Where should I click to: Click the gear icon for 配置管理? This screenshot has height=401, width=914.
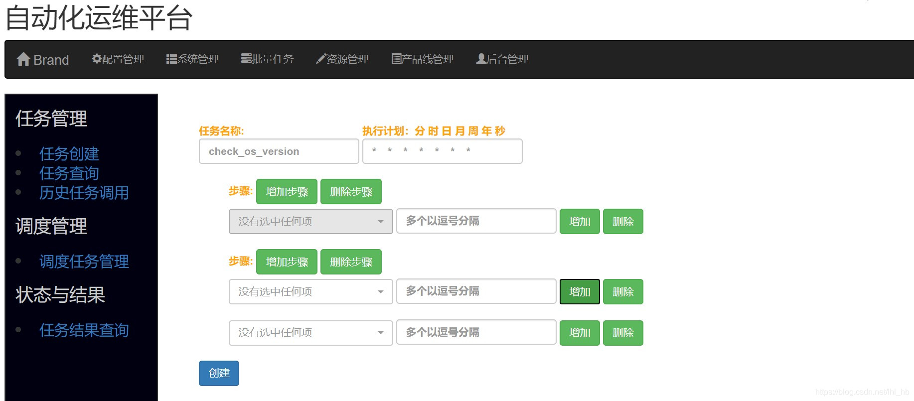(97, 59)
